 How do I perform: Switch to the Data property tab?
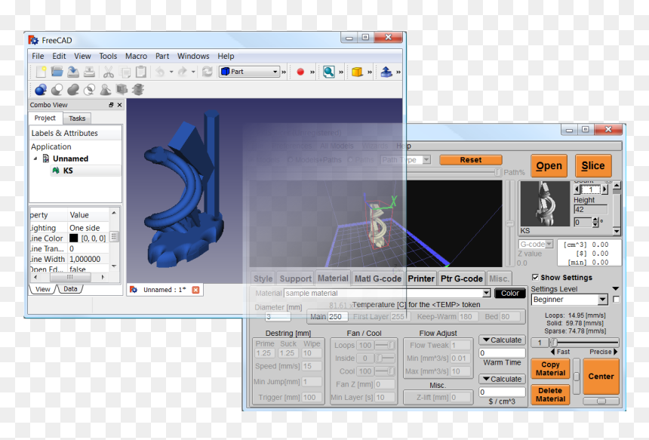[70, 289]
